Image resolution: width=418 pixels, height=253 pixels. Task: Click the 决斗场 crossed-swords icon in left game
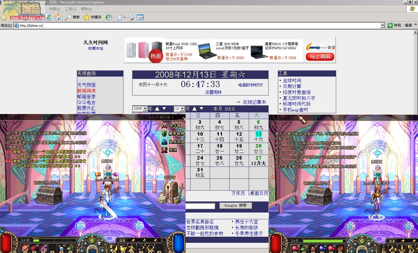pyautogui.click(x=164, y=125)
